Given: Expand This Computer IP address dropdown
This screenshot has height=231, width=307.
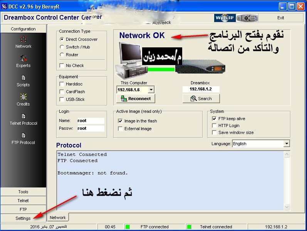Looking at the screenshot, I should point(151,89).
